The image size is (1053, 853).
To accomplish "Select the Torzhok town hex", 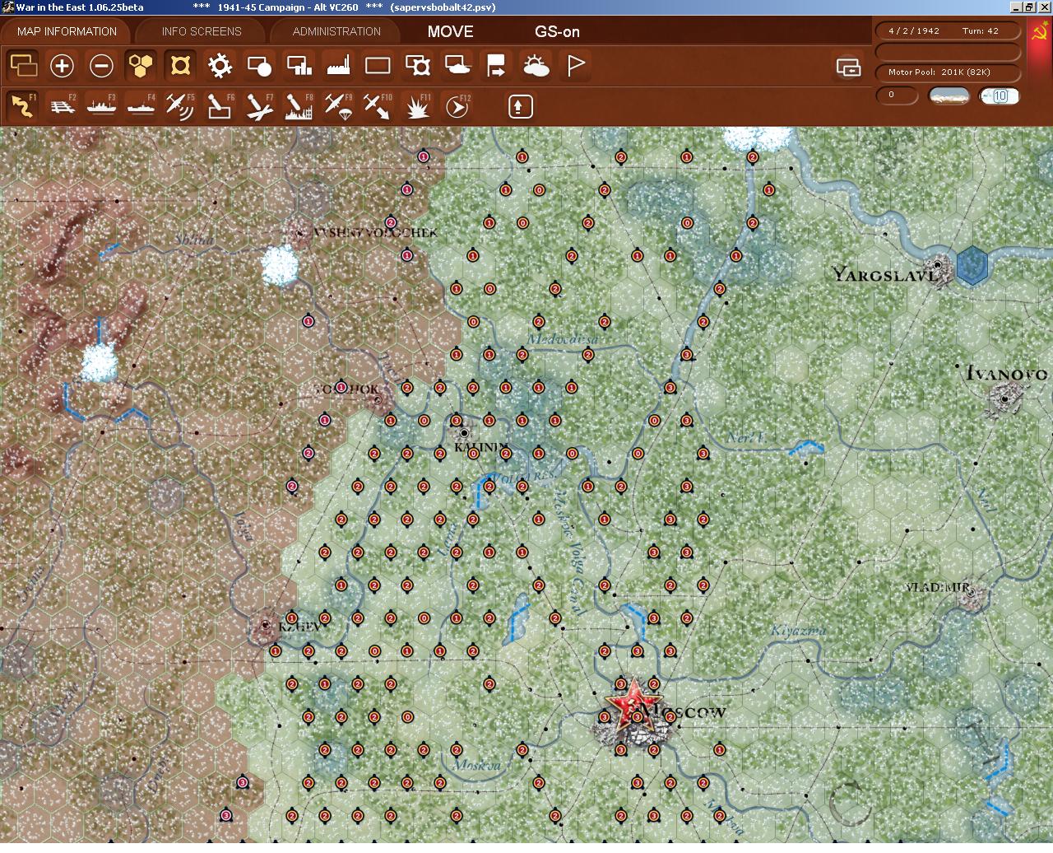I will (x=378, y=400).
